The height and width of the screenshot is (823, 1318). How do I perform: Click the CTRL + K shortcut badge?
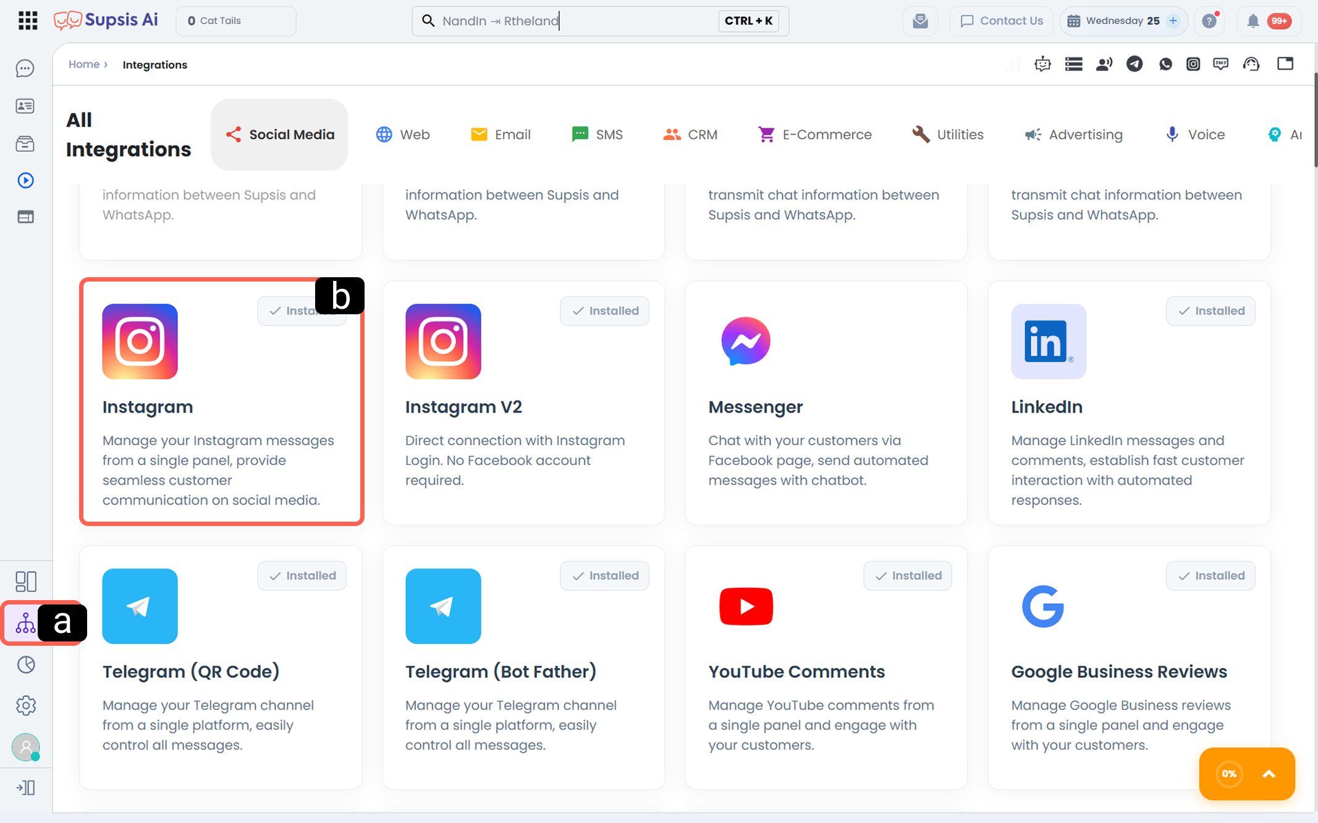pyautogui.click(x=748, y=21)
